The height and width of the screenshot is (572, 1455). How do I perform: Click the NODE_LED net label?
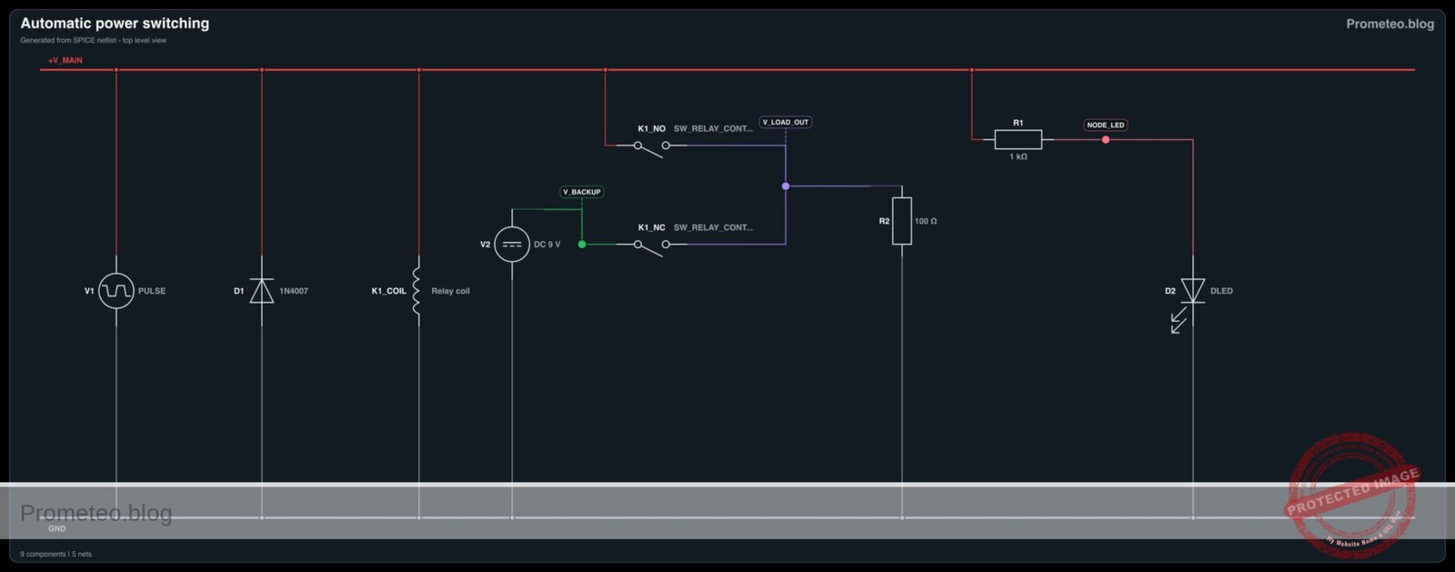[x=1106, y=125]
